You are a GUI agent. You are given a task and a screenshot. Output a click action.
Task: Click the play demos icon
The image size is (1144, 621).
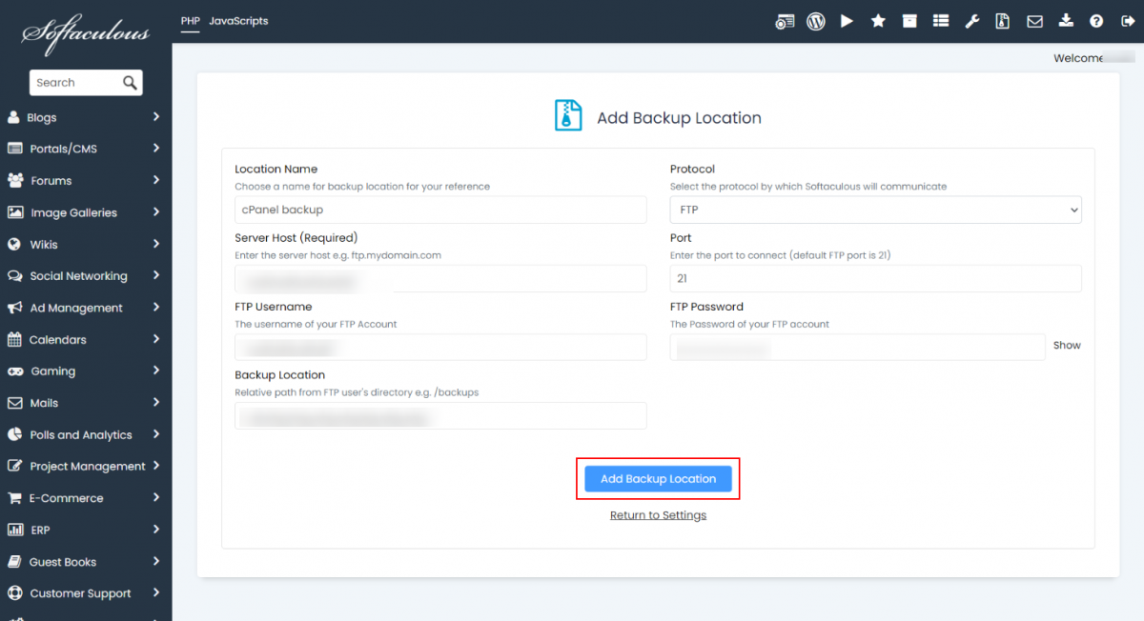847,21
